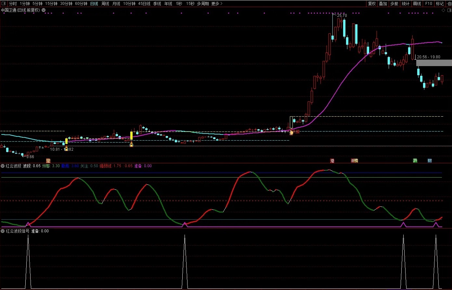Image resolution: width=452 pixels, height=290 pixels.
Task: Click the diamond icon at top right
Action: (x=443, y=10)
